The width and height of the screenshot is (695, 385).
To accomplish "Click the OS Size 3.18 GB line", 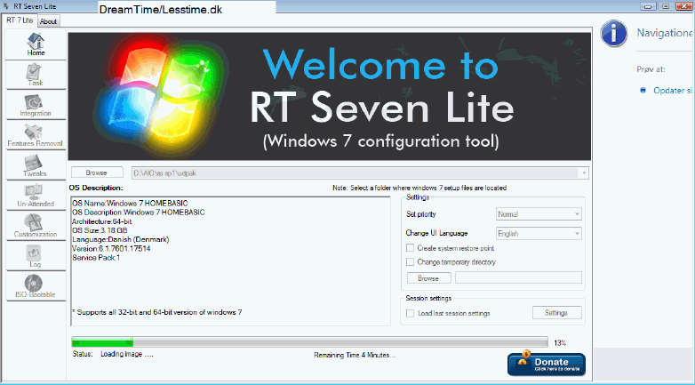I will pos(100,230).
